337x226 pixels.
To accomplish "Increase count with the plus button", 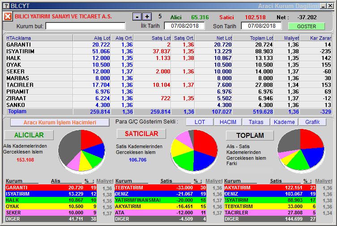I will [x=147, y=17].
